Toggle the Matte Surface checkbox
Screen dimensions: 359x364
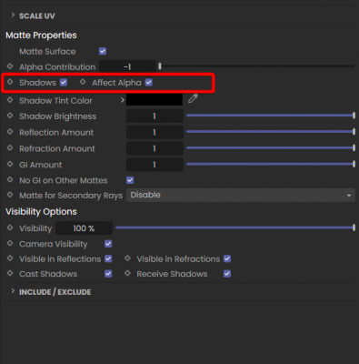pos(103,51)
